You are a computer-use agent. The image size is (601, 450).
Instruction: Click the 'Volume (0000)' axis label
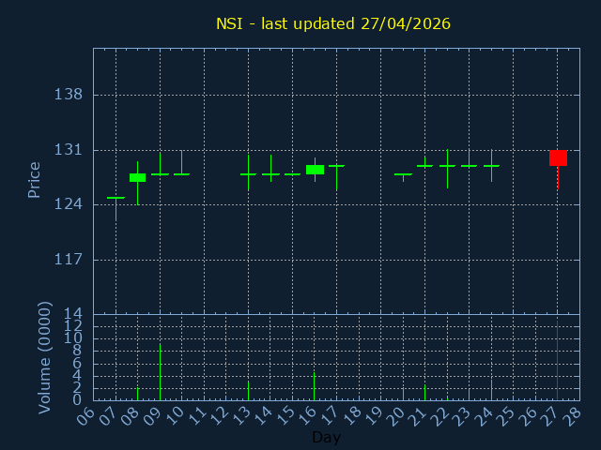(x=44, y=357)
